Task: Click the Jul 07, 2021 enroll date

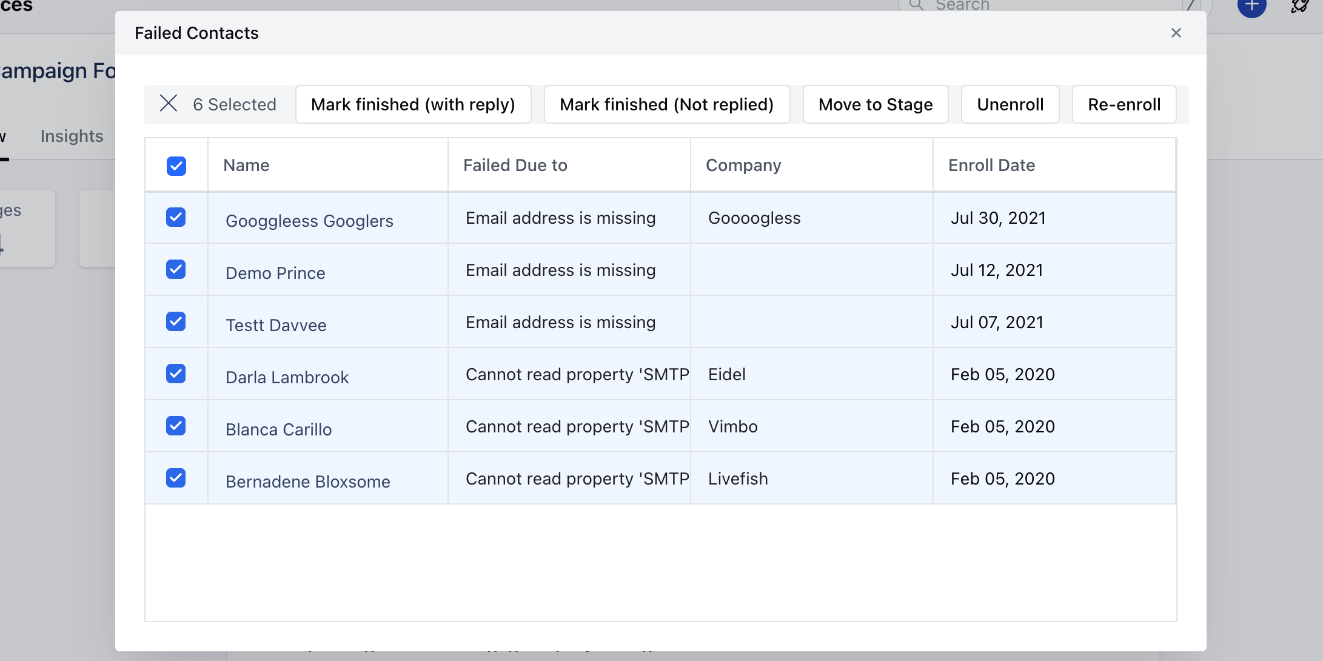Action: 997,322
